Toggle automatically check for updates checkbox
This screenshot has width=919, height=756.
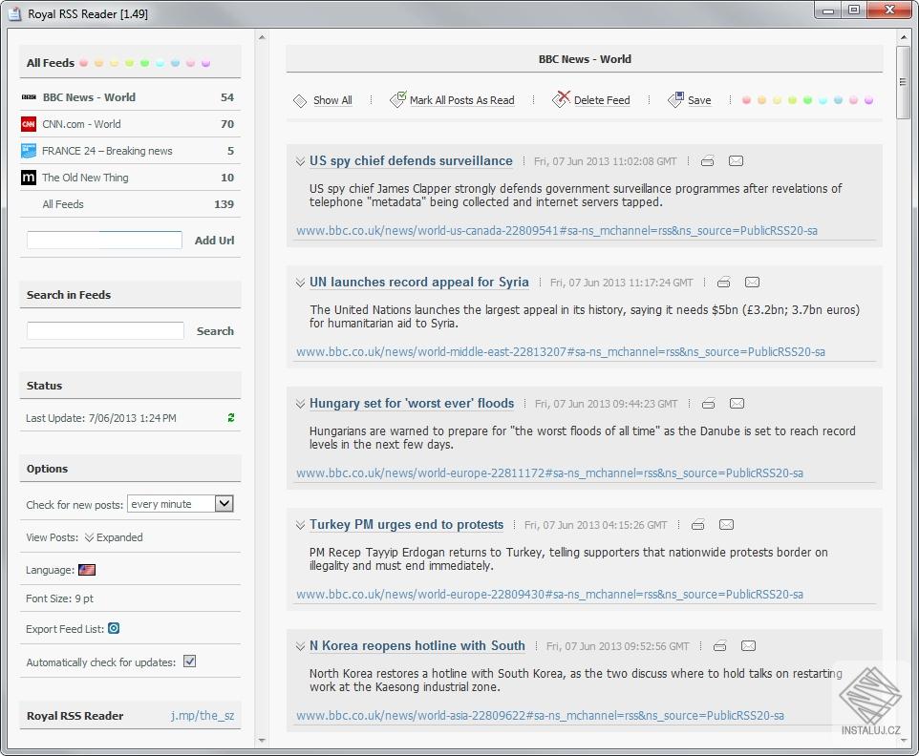189,661
